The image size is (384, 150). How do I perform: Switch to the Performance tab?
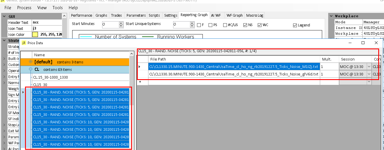pyautogui.click(x=81, y=15)
